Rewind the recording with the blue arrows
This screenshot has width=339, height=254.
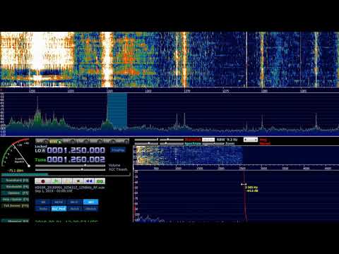coord(89,181)
